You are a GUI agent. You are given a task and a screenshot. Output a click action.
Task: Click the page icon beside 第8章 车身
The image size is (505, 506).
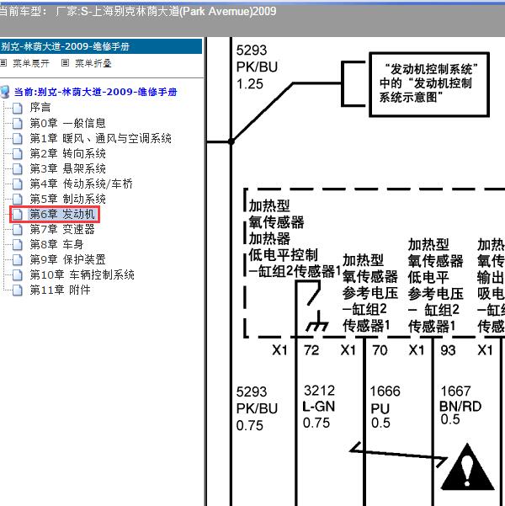click(x=18, y=245)
